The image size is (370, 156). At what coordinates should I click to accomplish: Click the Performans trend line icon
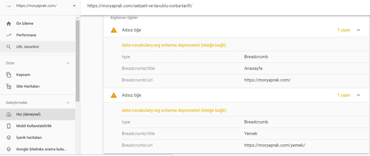pos(9,35)
